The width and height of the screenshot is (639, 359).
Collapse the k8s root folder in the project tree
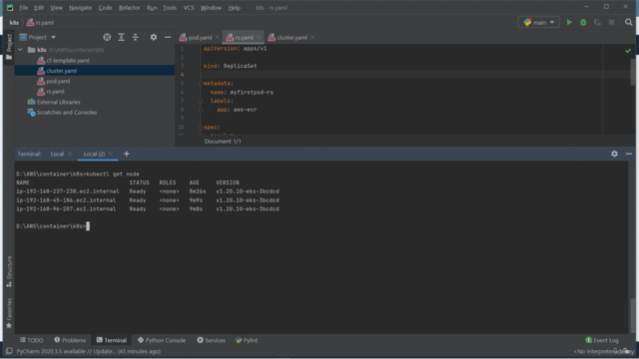[20, 50]
